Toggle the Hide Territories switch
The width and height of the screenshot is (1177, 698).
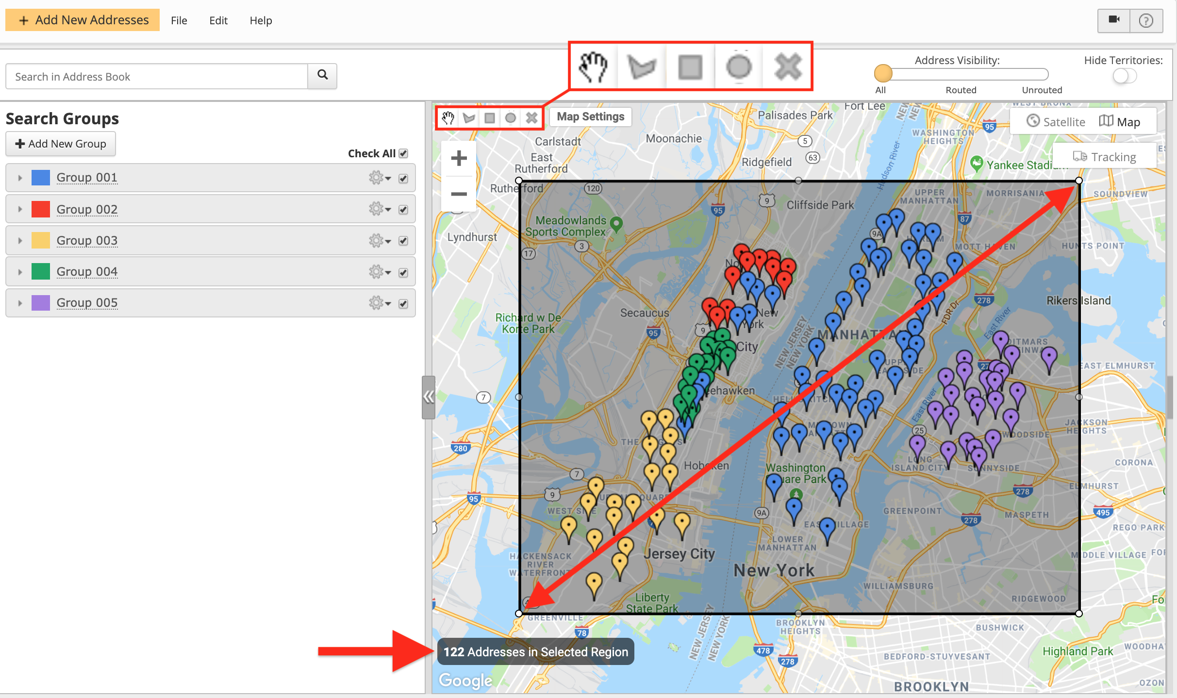(1124, 76)
